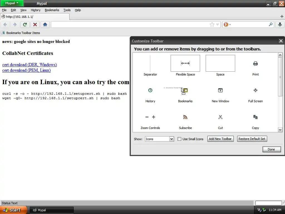Stop loading with the red X icon
Viewport: 285px width, 214px height.
click(x=35, y=25)
